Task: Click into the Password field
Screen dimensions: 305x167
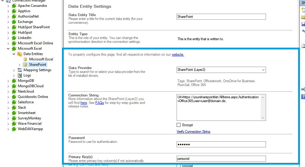Action: (221, 144)
